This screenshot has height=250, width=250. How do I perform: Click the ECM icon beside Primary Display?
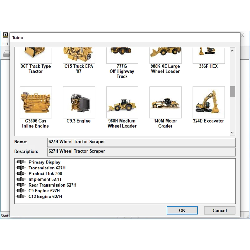pyautogui.click(x=21, y=162)
